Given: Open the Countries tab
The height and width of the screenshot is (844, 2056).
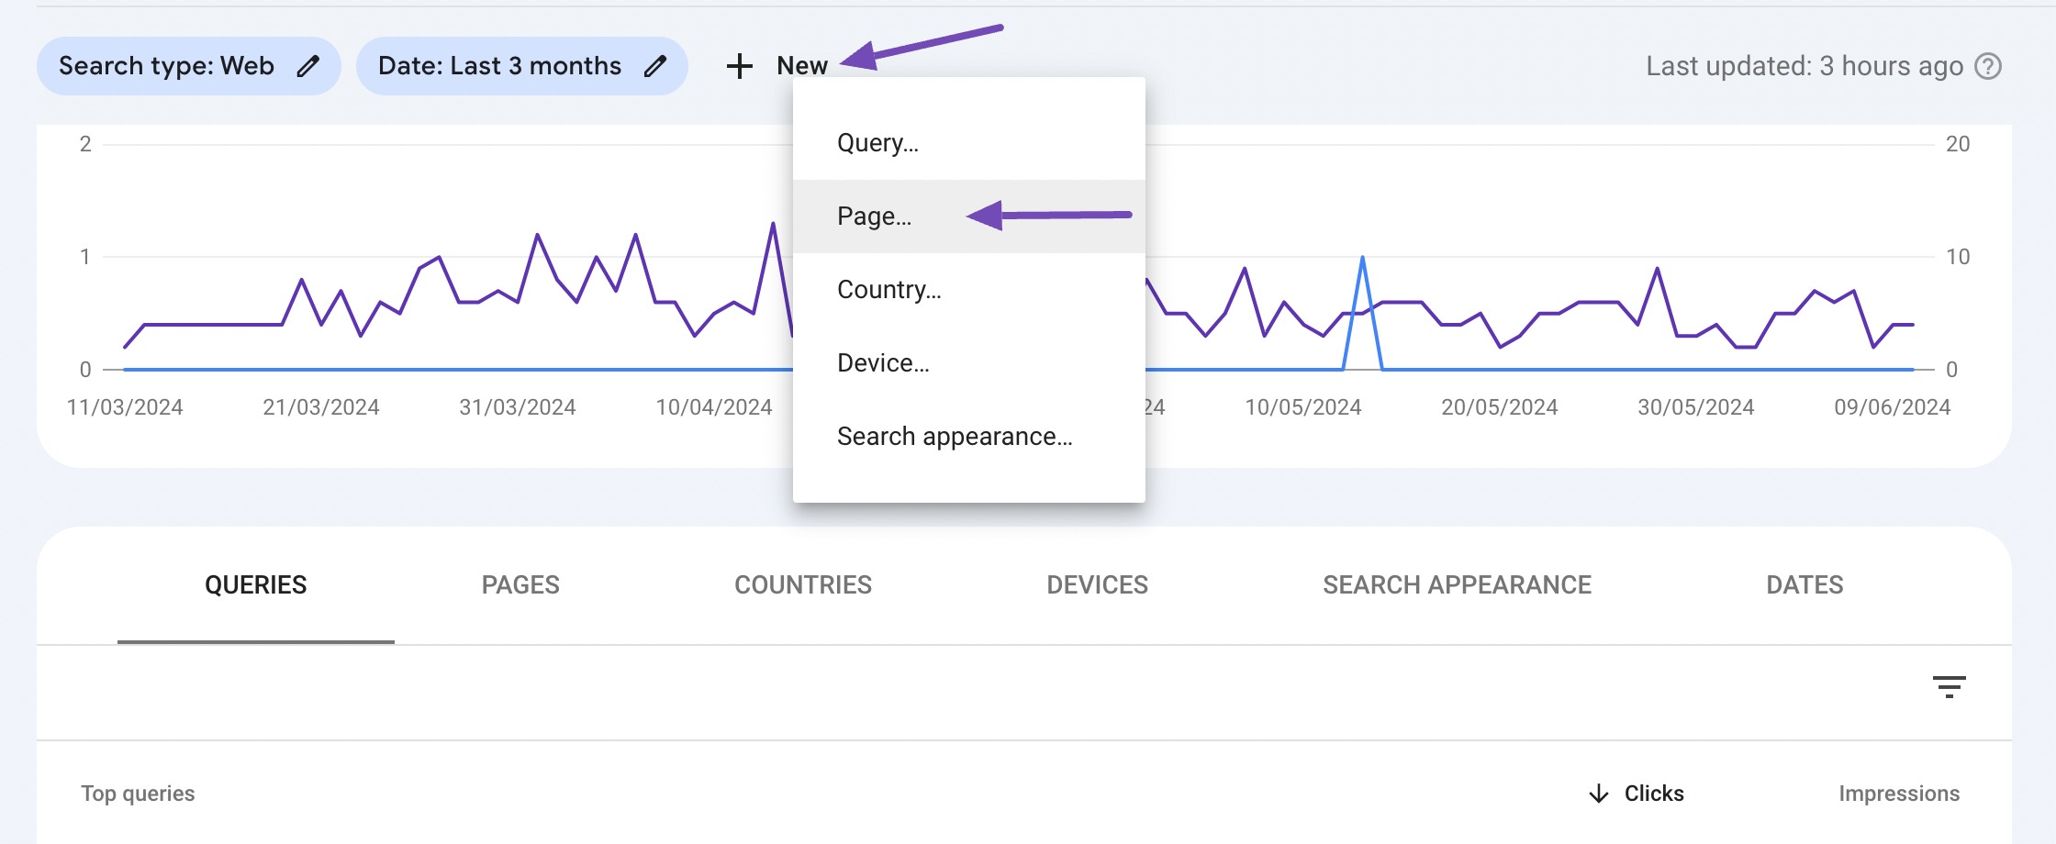Looking at the screenshot, I should point(803,585).
